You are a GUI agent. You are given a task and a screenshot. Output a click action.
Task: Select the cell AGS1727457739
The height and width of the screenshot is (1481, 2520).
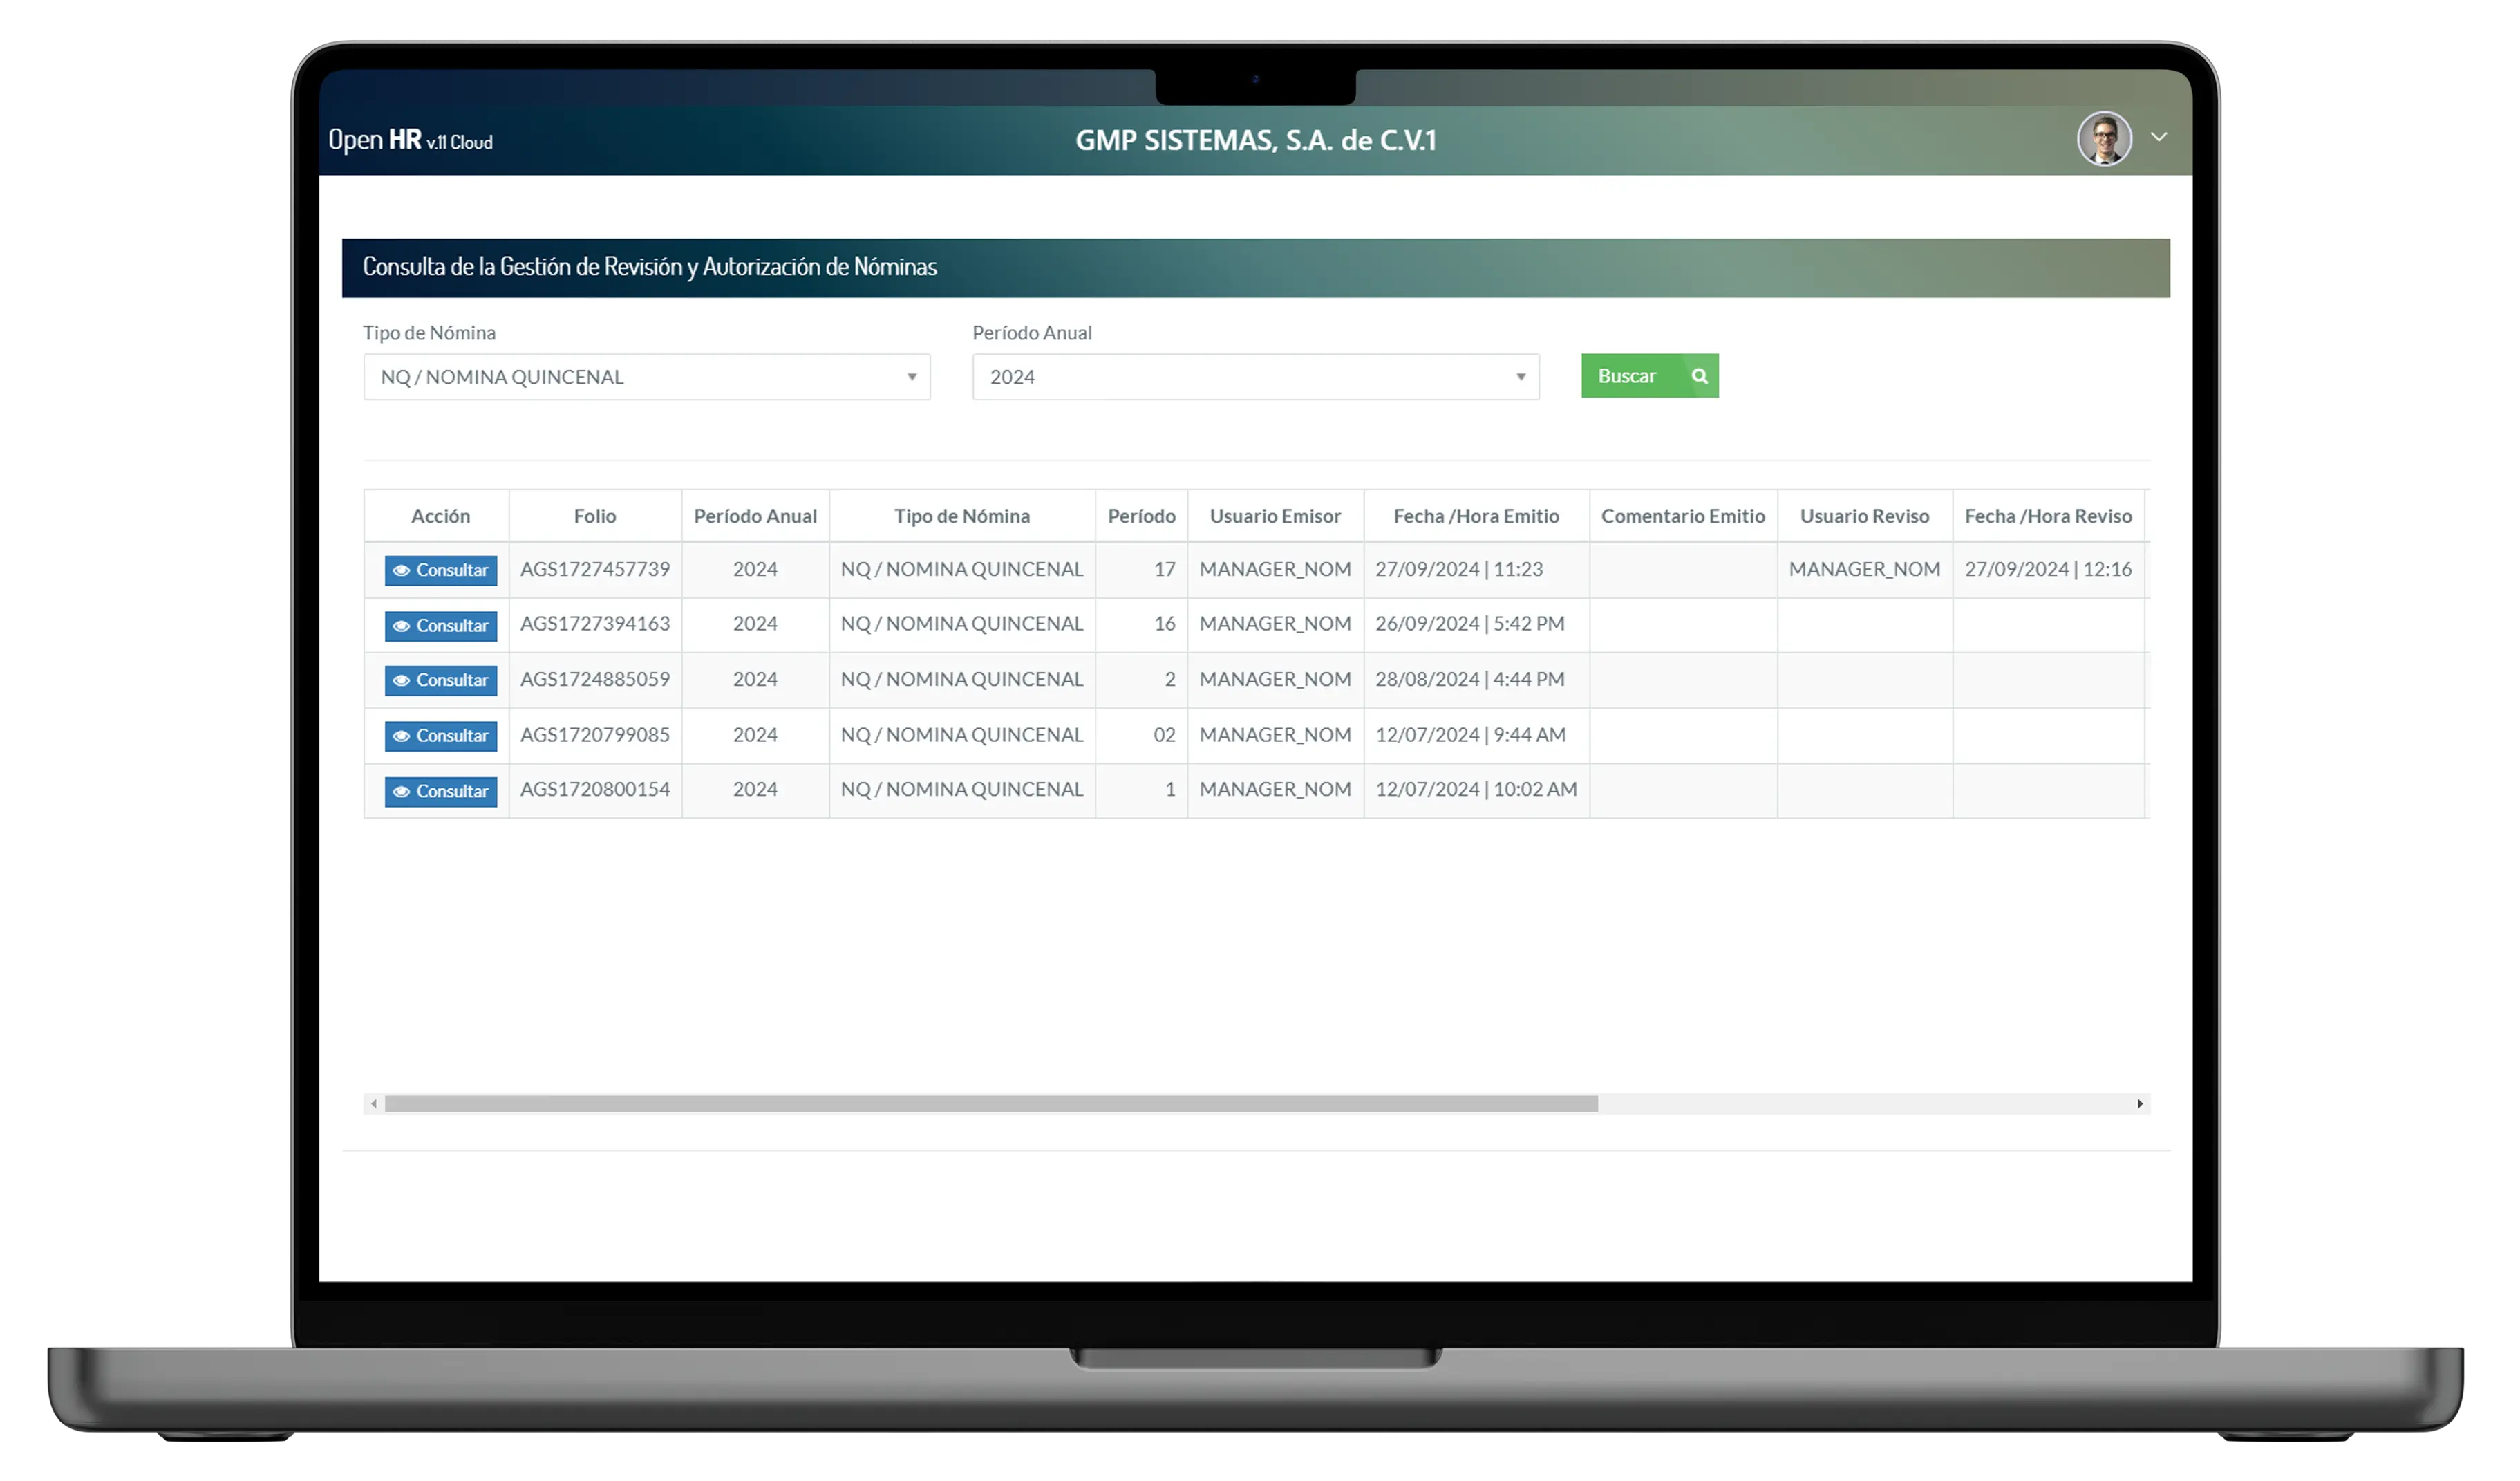pyautogui.click(x=595, y=570)
